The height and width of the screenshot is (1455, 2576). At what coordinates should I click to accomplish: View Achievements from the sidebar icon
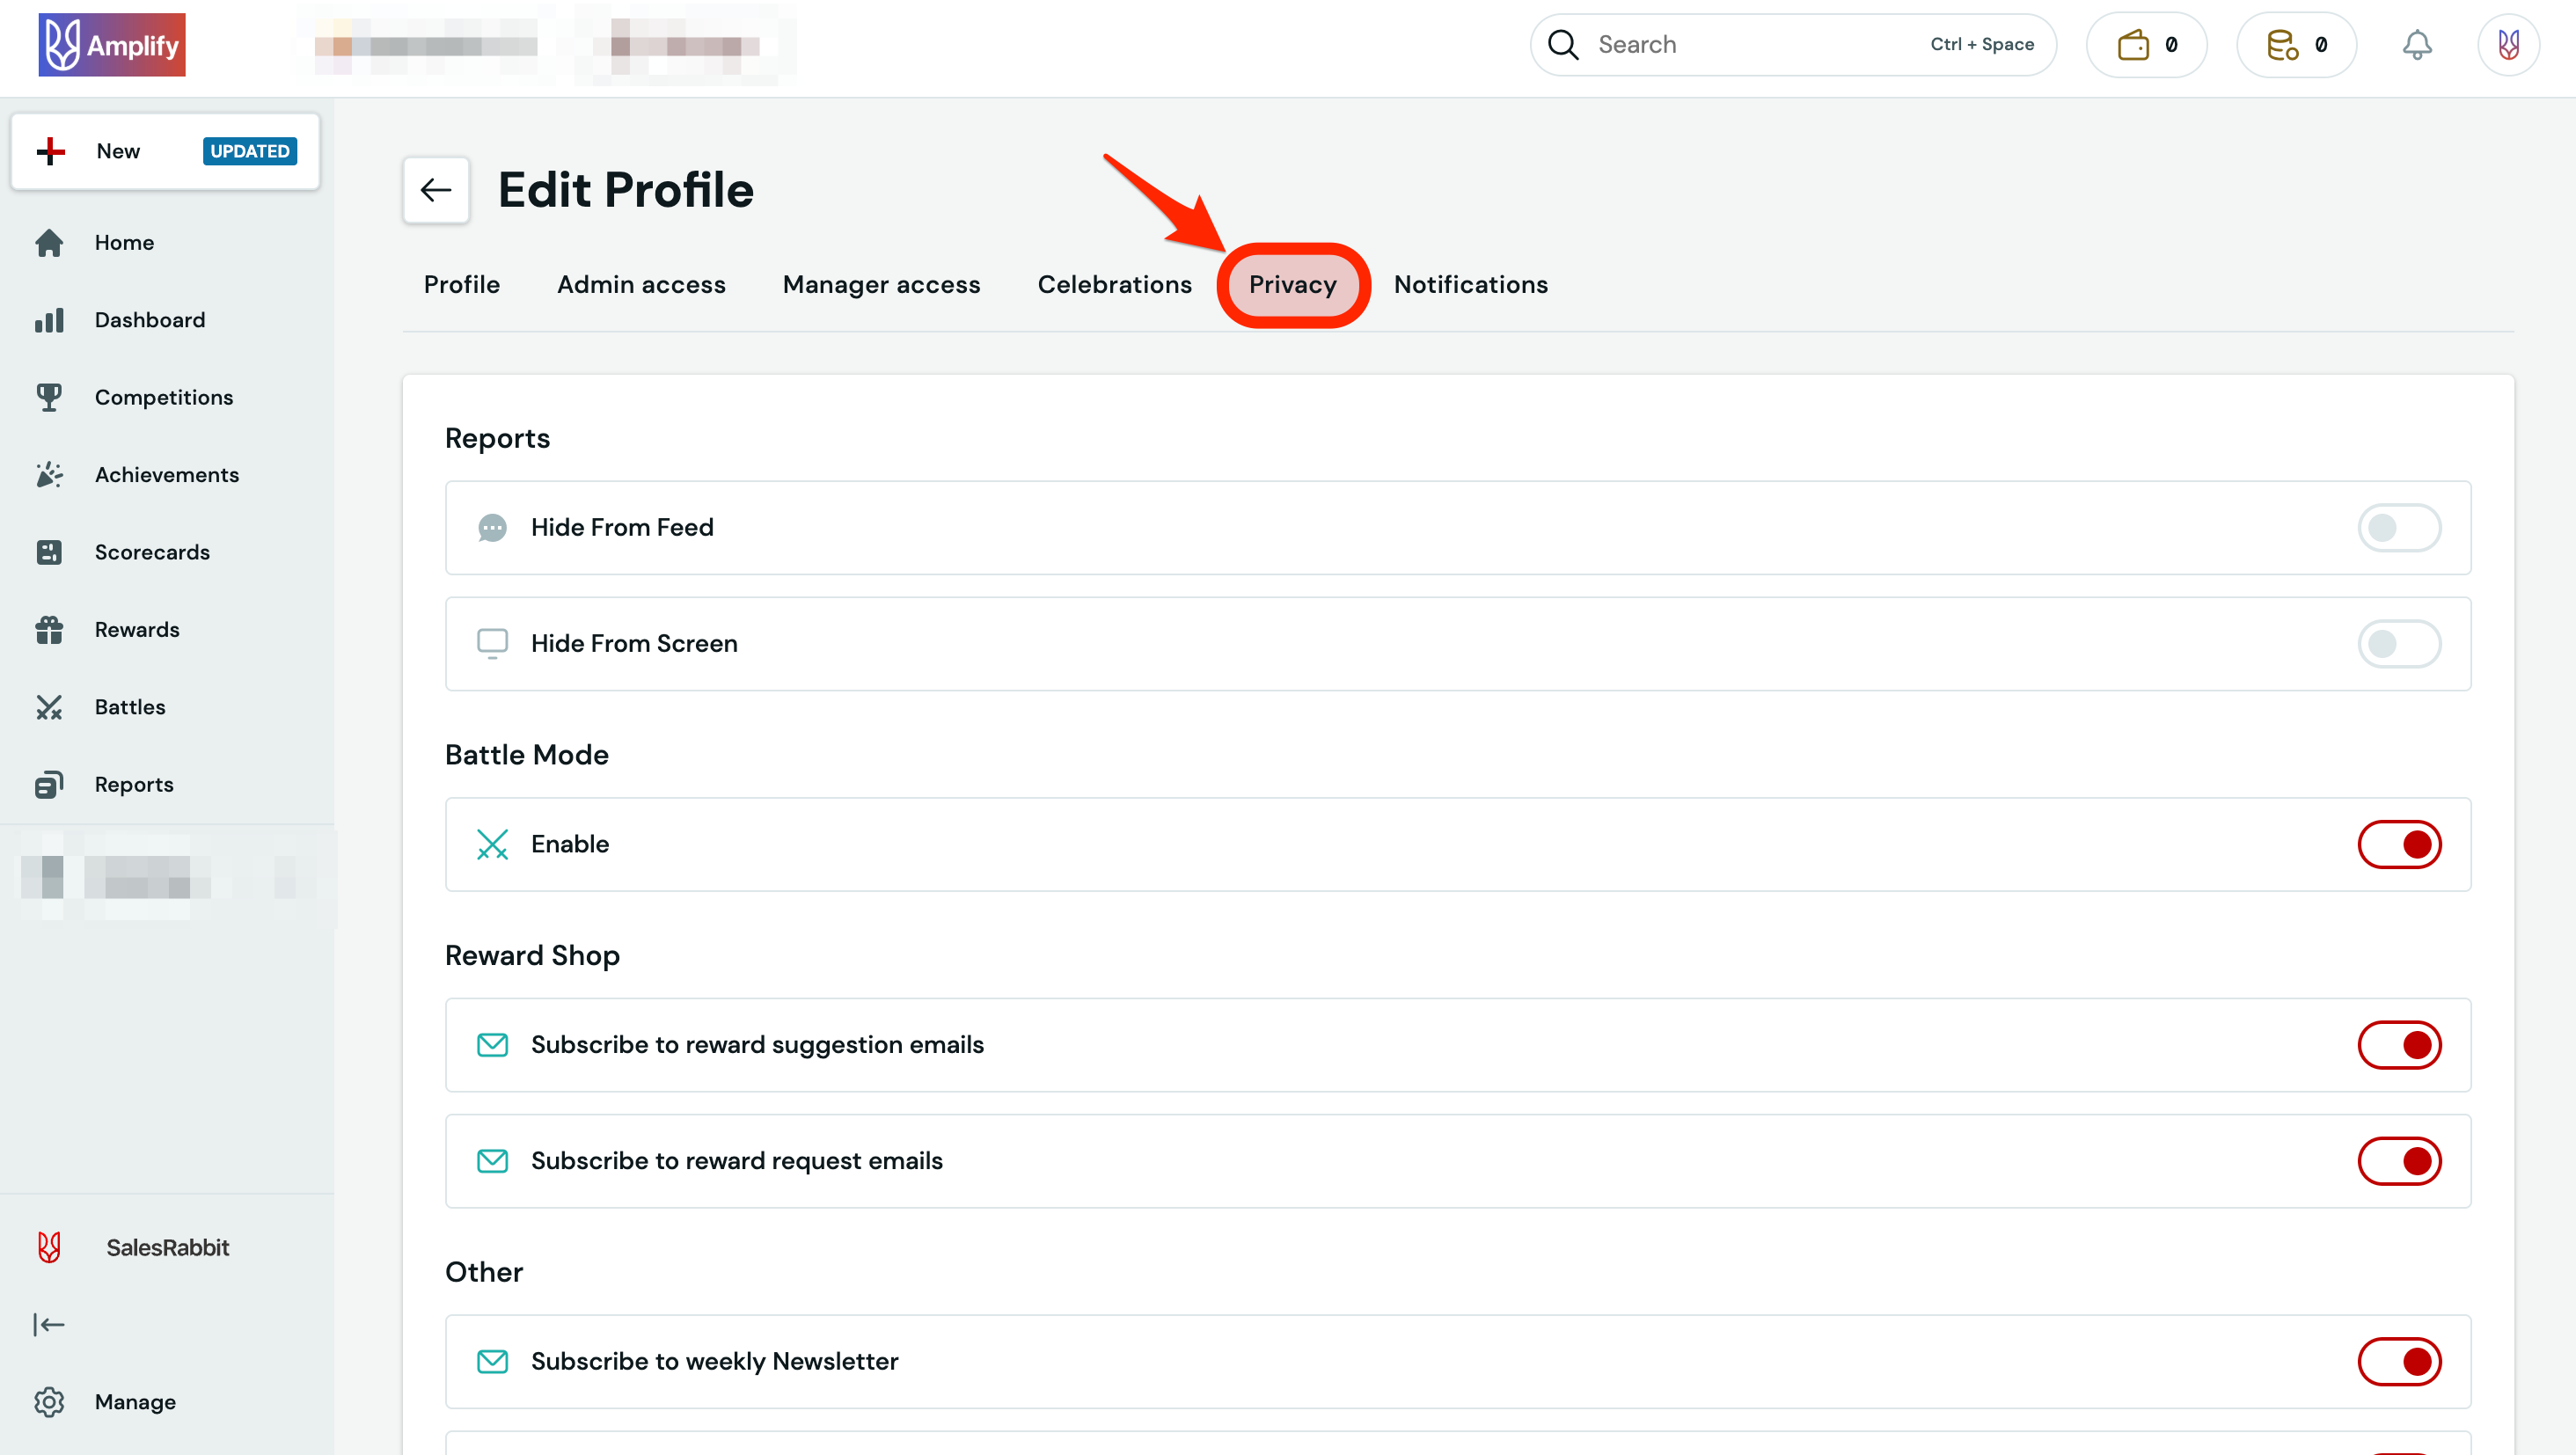point(50,474)
